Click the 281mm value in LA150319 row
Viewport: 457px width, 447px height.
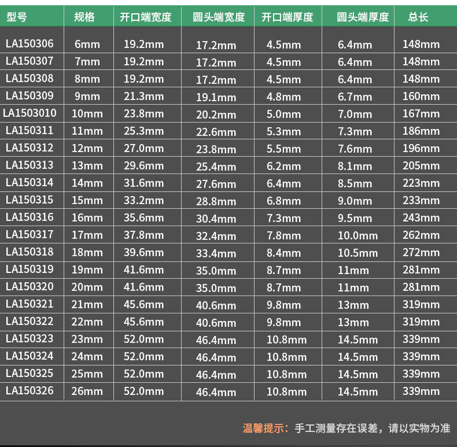[x=421, y=269]
